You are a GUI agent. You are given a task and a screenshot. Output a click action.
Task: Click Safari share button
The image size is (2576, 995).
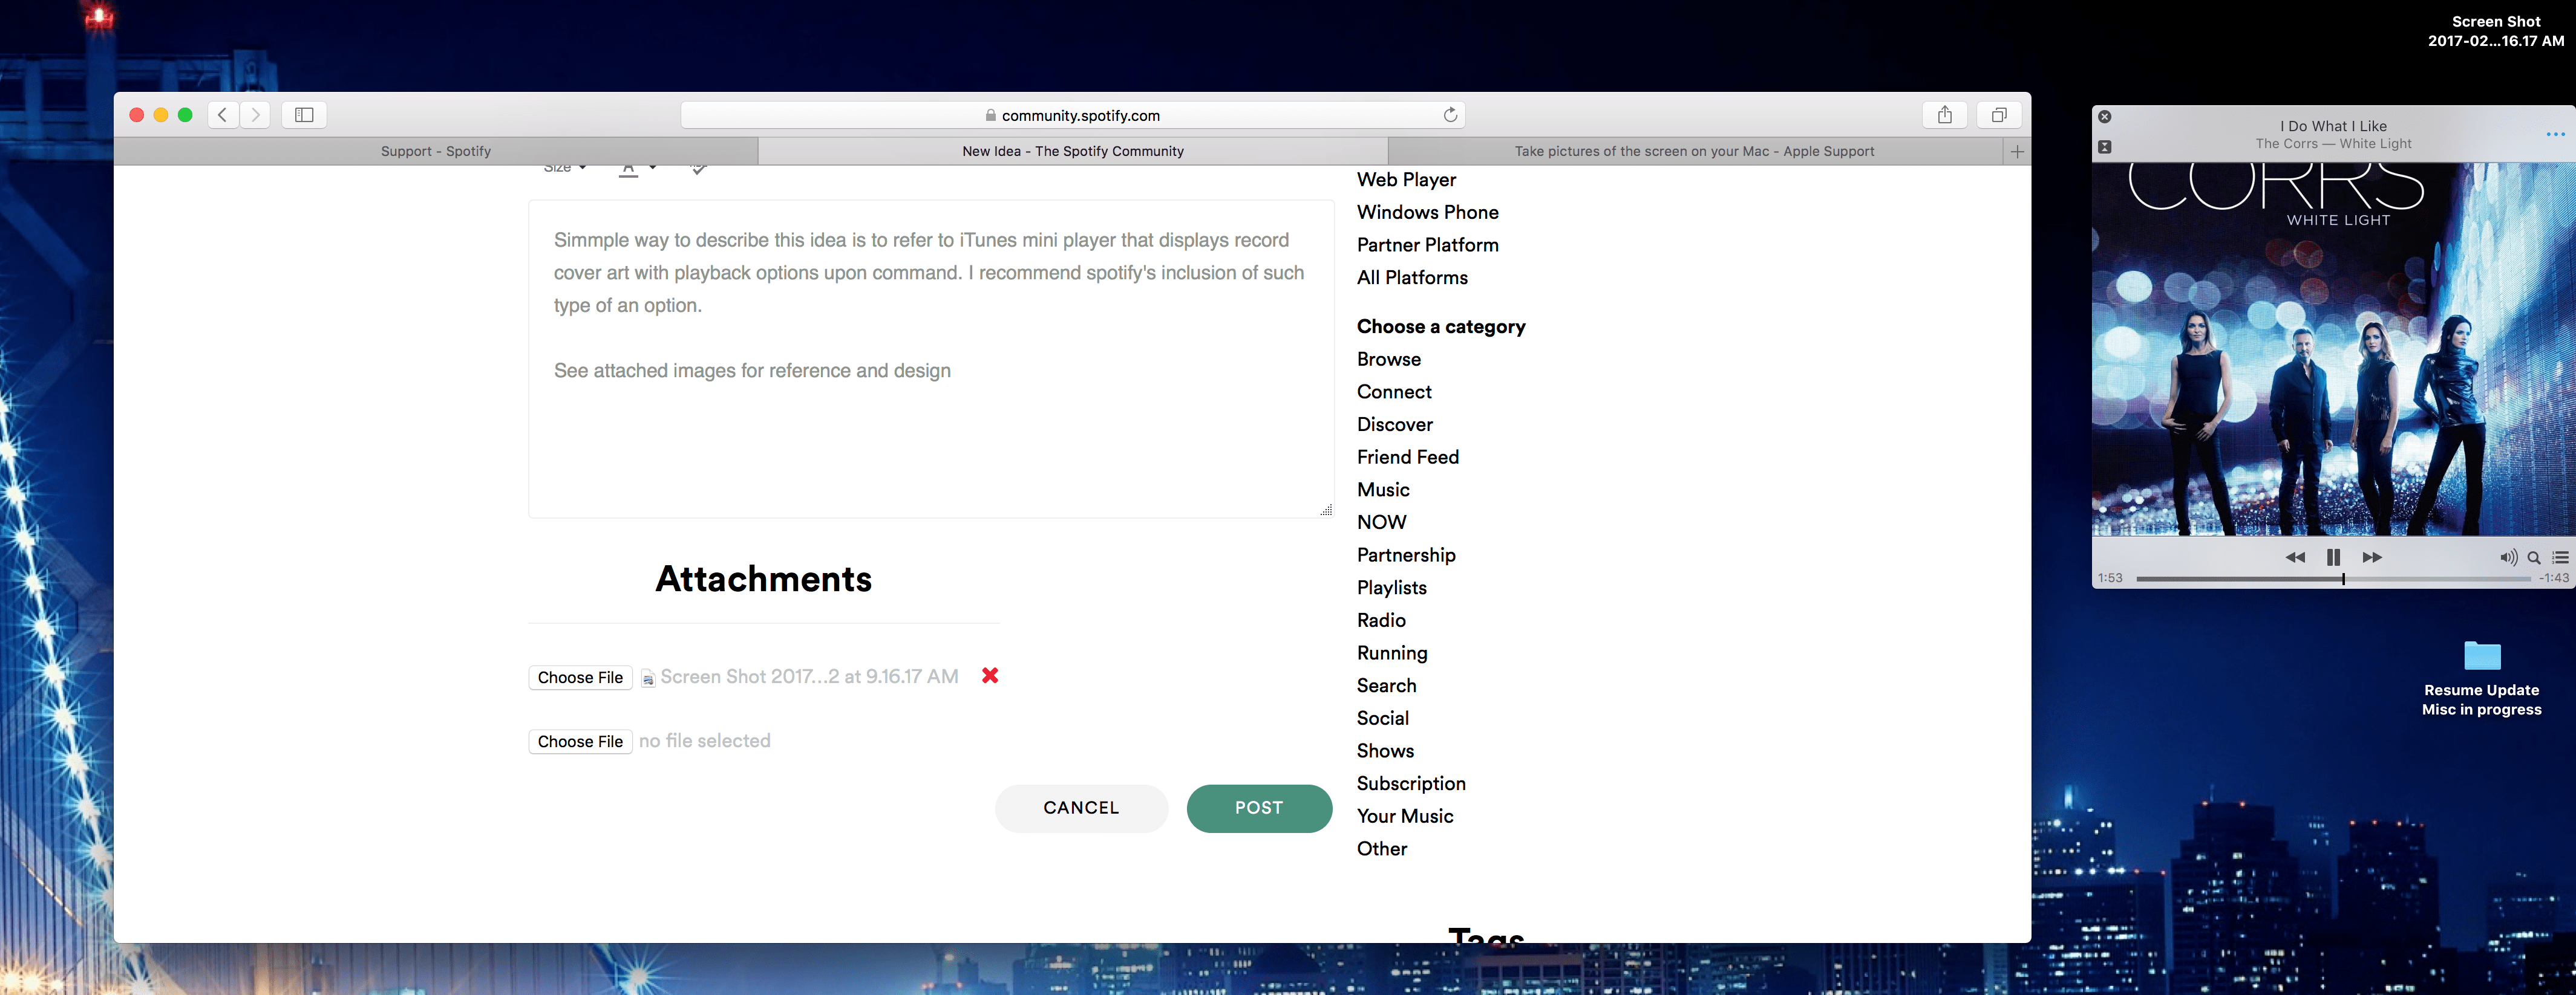pos(1944,115)
